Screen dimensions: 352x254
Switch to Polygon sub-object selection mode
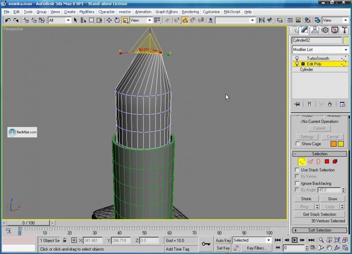[x=327, y=162]
